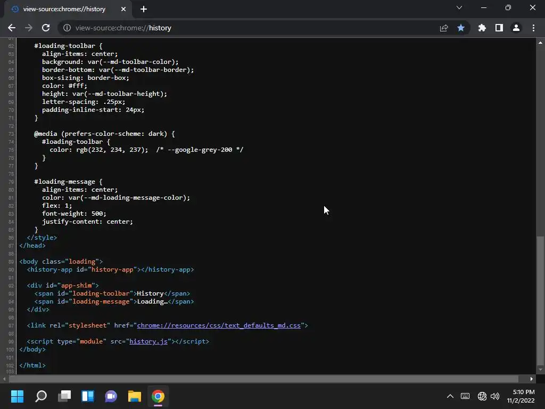The image size is (545, 409).
Task: Click the '#loading-toolbar {' text on line 62
Action: click(x=68, y=46)
